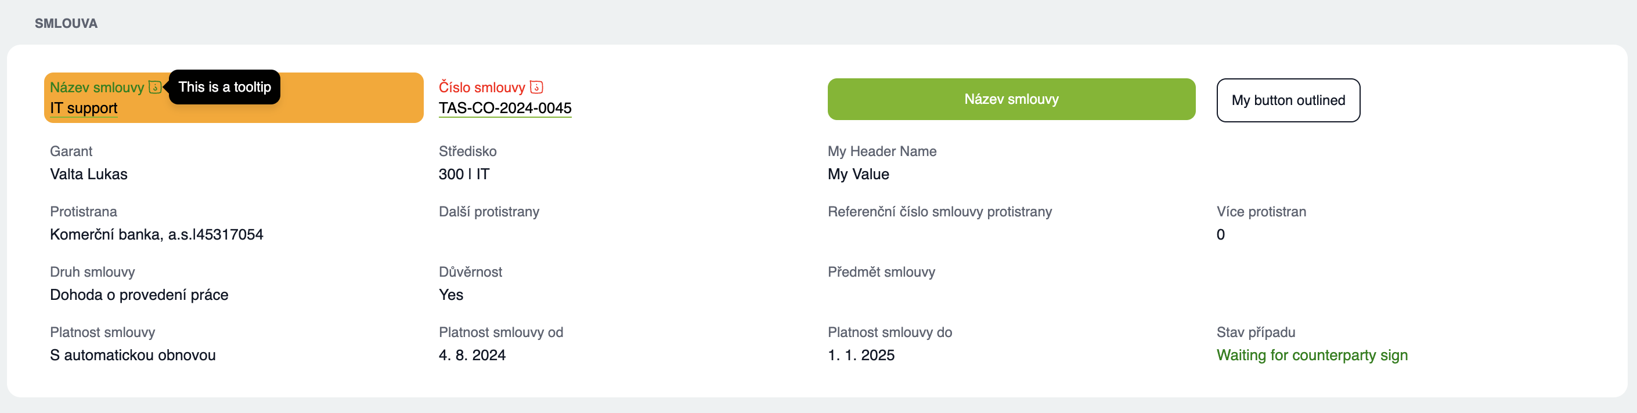Click the red info icon beside Číslo smlouvy
The width and height of the screenshot is (1637, 413).
point(536,87)
